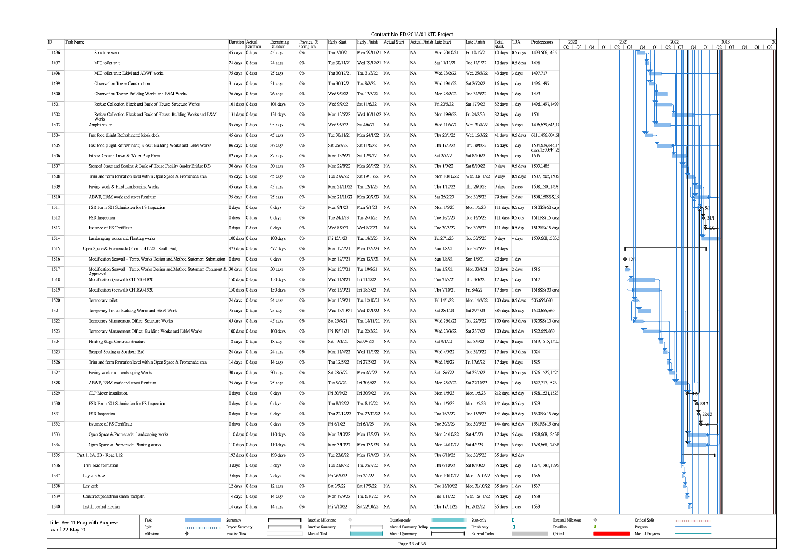
Task: Click the 'Page 35 of 36' footer text
Action: pos(412,544)
